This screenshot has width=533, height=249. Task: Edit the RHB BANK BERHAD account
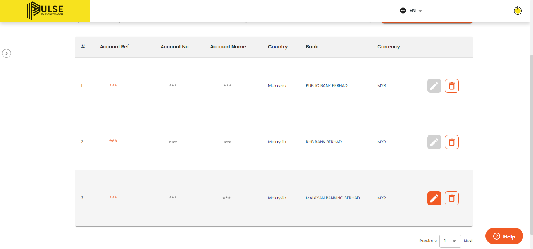pyautogui.click(x=434, y=142)
